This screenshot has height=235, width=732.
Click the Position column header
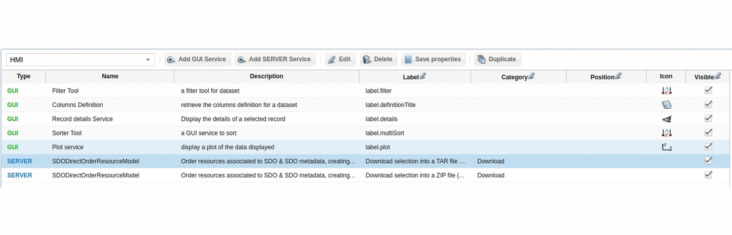(x=607, y=77)
